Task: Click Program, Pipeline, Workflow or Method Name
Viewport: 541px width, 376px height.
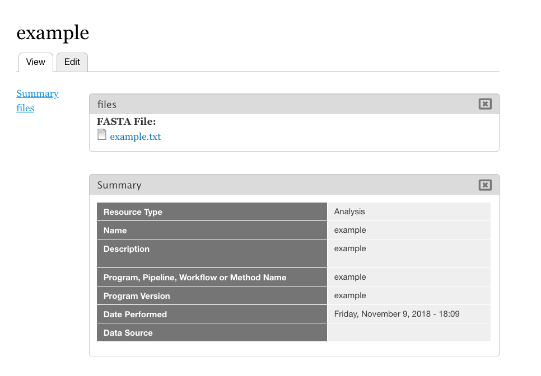Action: point(195,278)
